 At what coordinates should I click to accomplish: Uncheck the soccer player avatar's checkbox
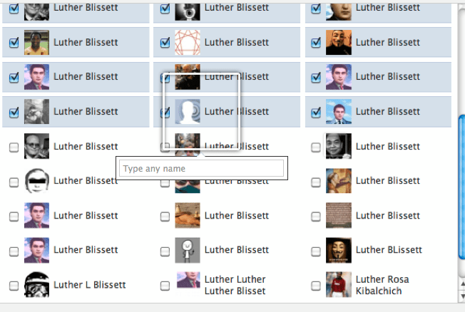coord(14,43)
